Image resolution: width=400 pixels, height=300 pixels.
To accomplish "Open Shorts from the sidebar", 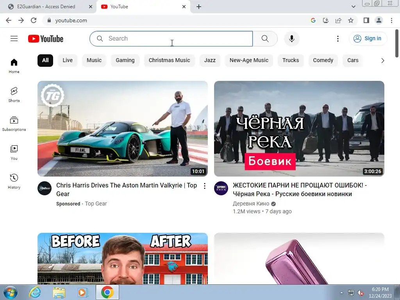I will 14,95.
